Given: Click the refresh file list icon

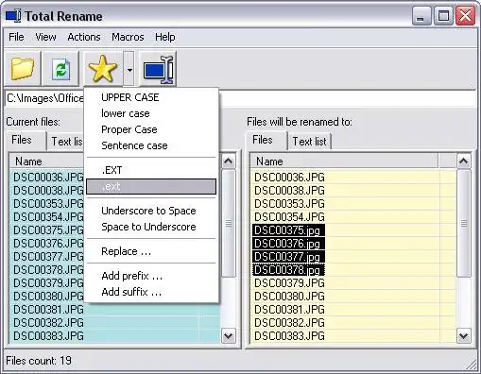Looking at the screenshot, I should point(60,68).
